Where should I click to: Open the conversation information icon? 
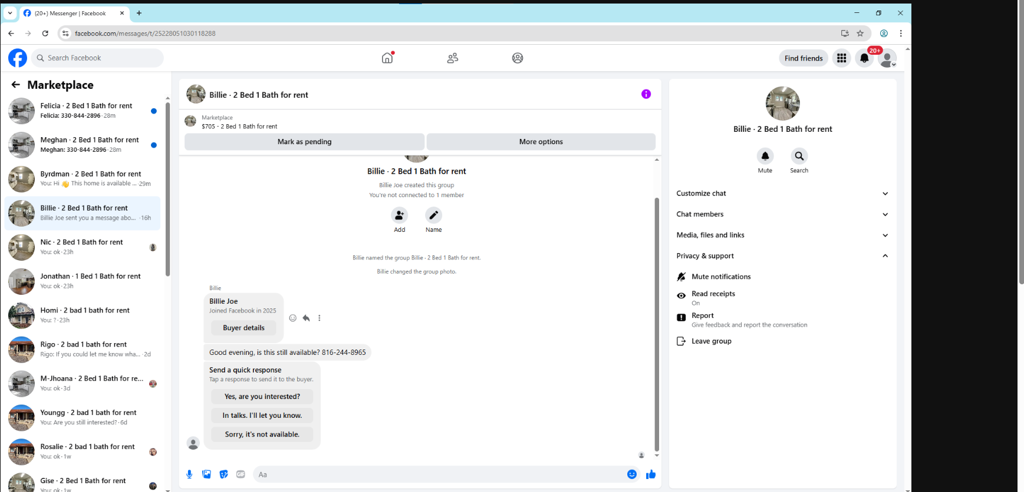coord(646,94)
